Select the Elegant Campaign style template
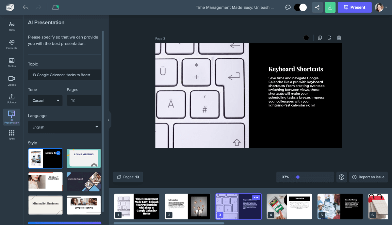 coord(45,182)
